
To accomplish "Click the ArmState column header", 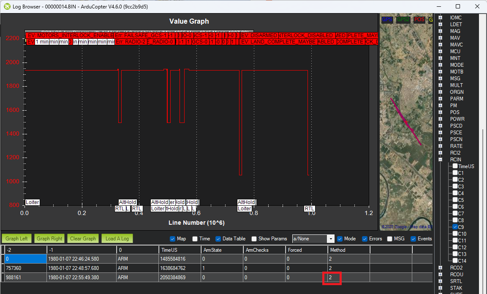I will pos(222,250).
